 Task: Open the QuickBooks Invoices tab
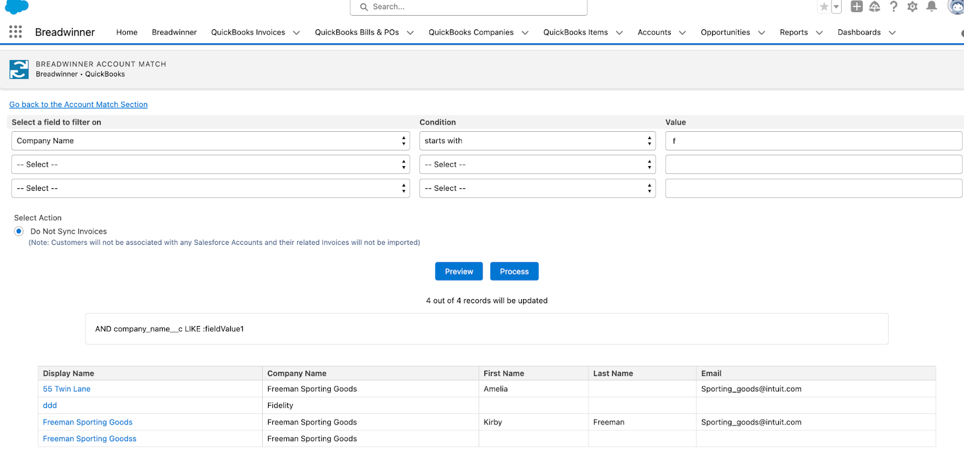tap(248, 32)
